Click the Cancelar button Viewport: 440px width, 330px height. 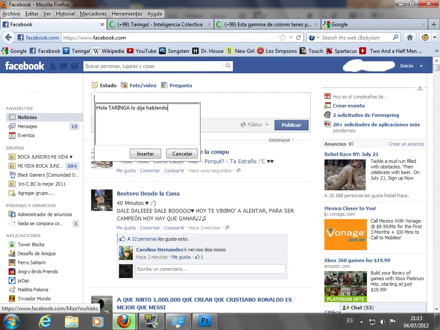pyautogui.click(x=182, y=153)
